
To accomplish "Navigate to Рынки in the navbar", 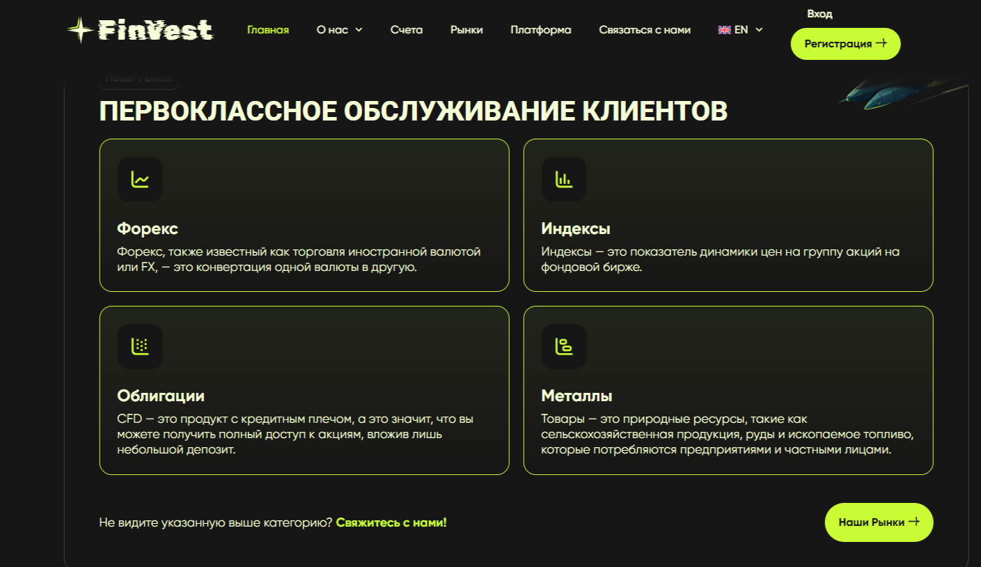I will click(466, 30).
